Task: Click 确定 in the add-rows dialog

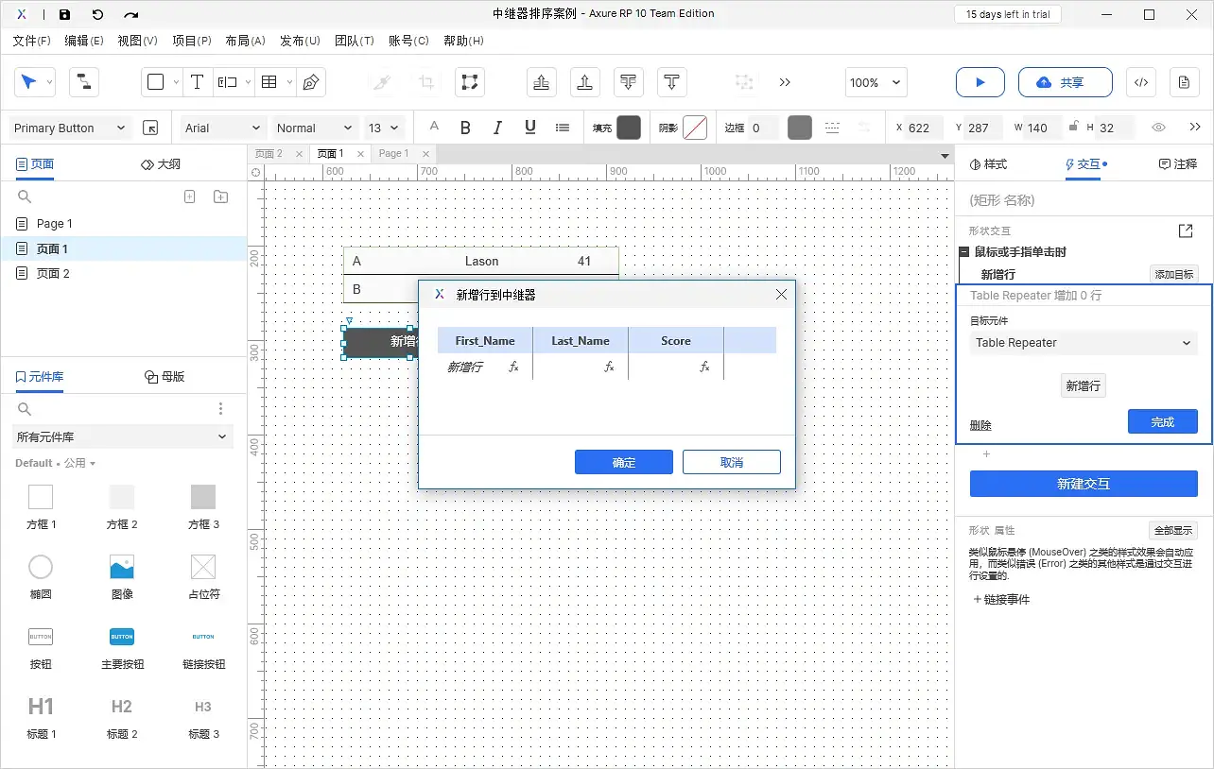Action: pos(623,462)
